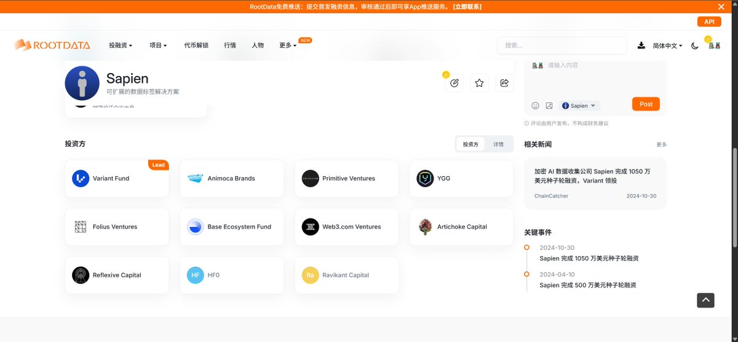This screenshot has height=342, width=738.
Task: Click 更多 link beside 相关新闻
Action: 661,145
